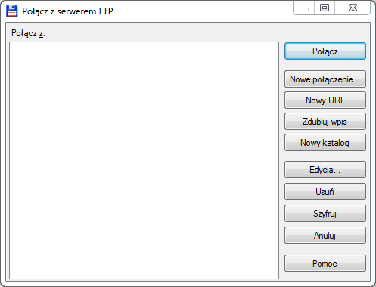Viewport: 376px width, 287px height.
Task: Connect to the selected FTP server
Action: click(325, 51)
